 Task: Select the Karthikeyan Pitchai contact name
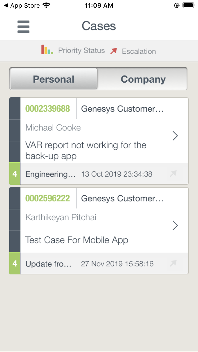61,217
